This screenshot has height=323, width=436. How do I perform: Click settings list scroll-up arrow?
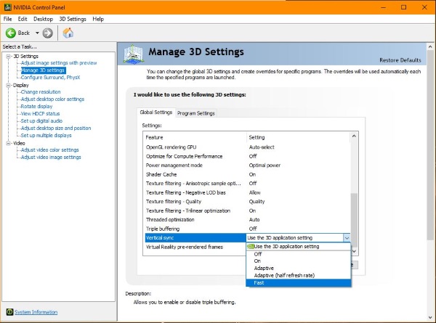click(x=354, y=136)
